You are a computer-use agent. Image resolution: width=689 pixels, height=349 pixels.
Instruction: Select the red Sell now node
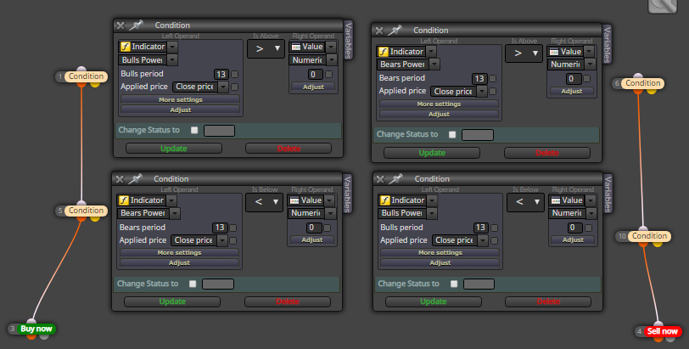pos(663,331)
